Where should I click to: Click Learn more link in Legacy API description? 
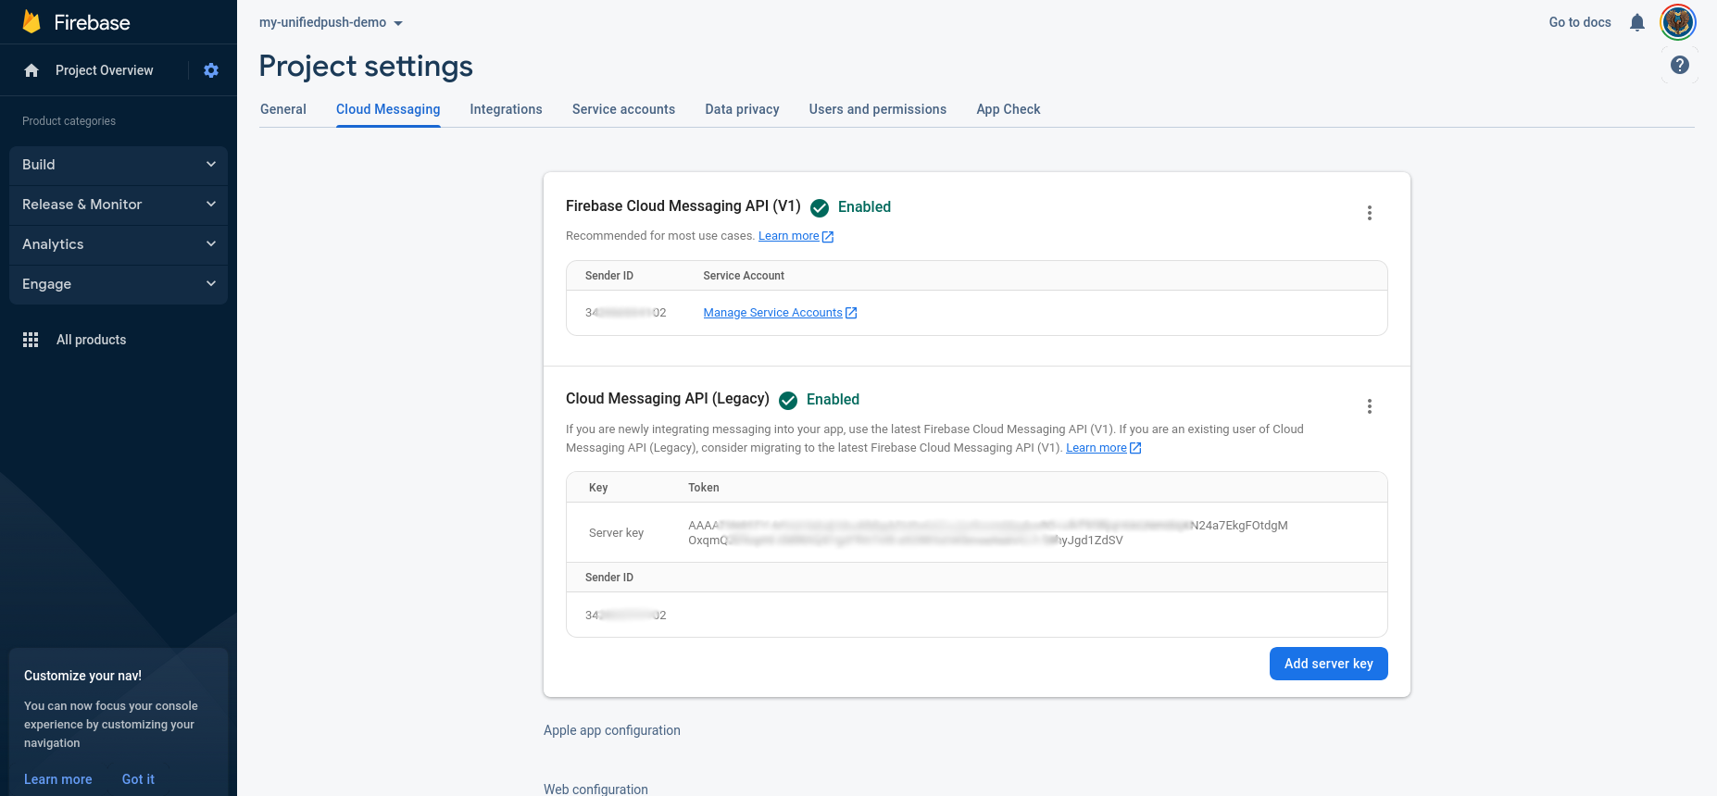[x=1097, y=448]
